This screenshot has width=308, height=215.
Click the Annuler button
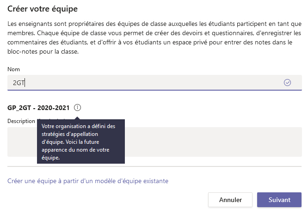[x=230, y=200]
